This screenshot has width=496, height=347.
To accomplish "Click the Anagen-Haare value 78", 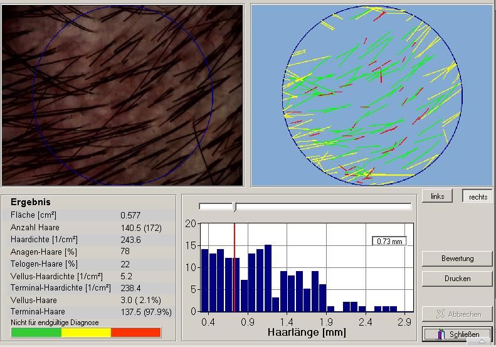I will pos(125,252).
